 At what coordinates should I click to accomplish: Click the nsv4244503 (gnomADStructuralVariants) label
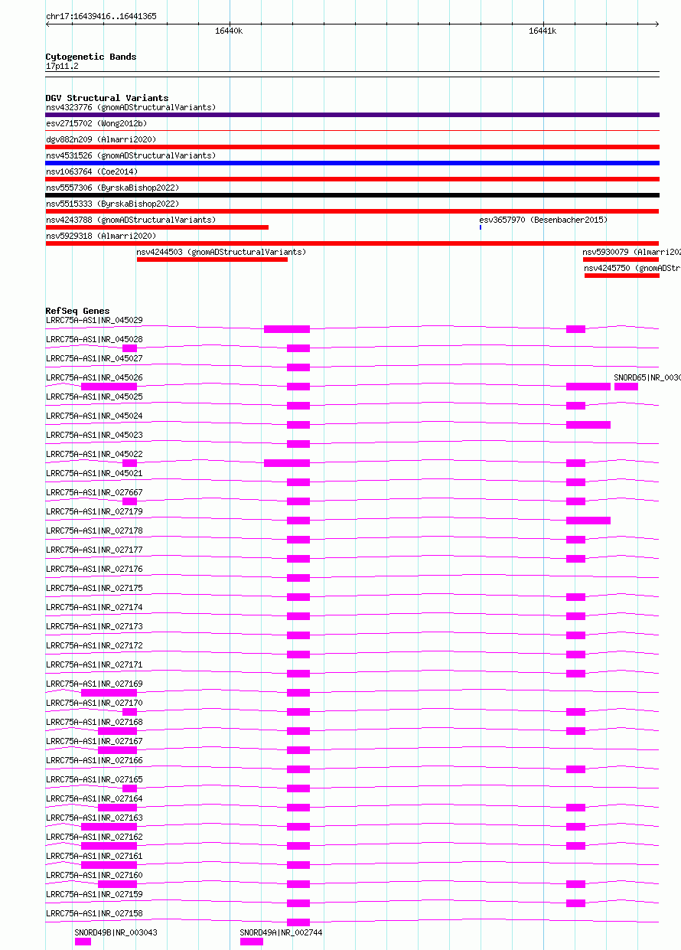[x=221, y=252]
